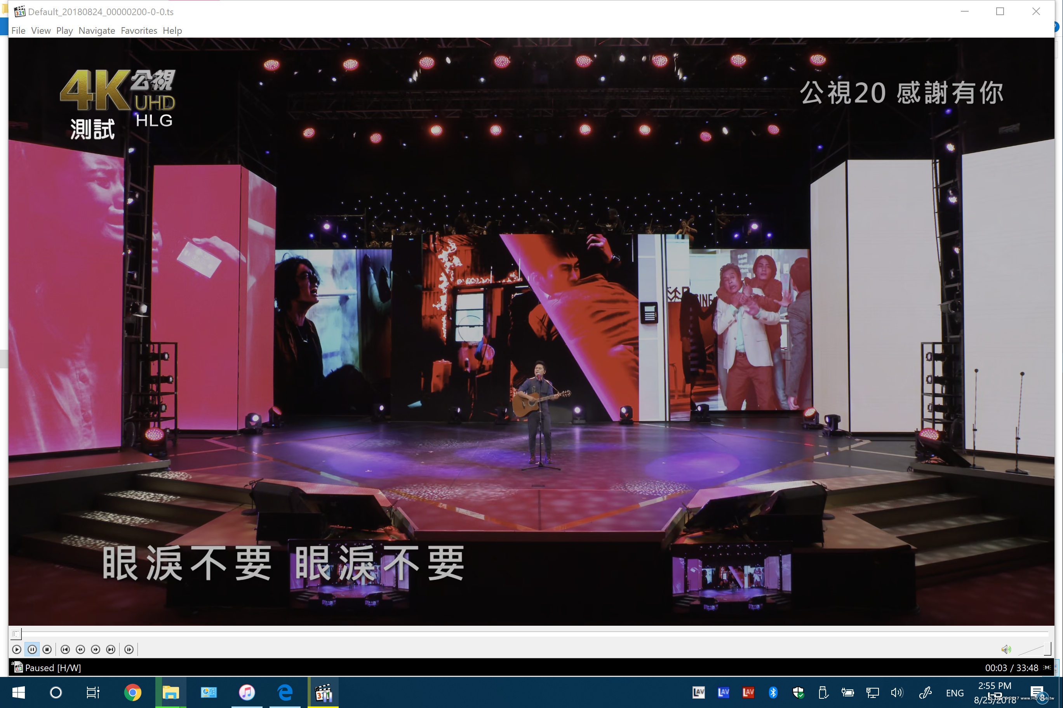This screenshot has width=1063, height=708.
Task: Click the increase speed forward button
Action: point(96,649)
